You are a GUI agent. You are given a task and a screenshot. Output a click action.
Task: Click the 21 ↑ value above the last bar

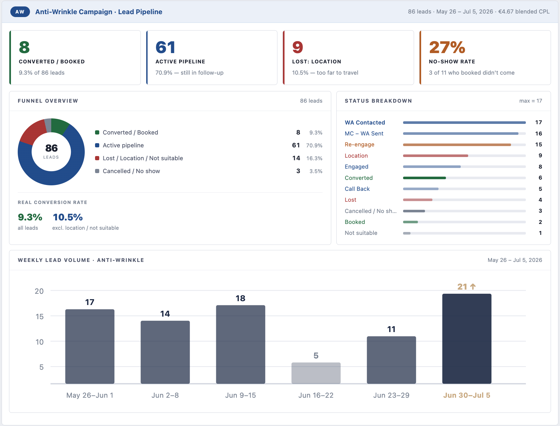click(x=467, y=287)
